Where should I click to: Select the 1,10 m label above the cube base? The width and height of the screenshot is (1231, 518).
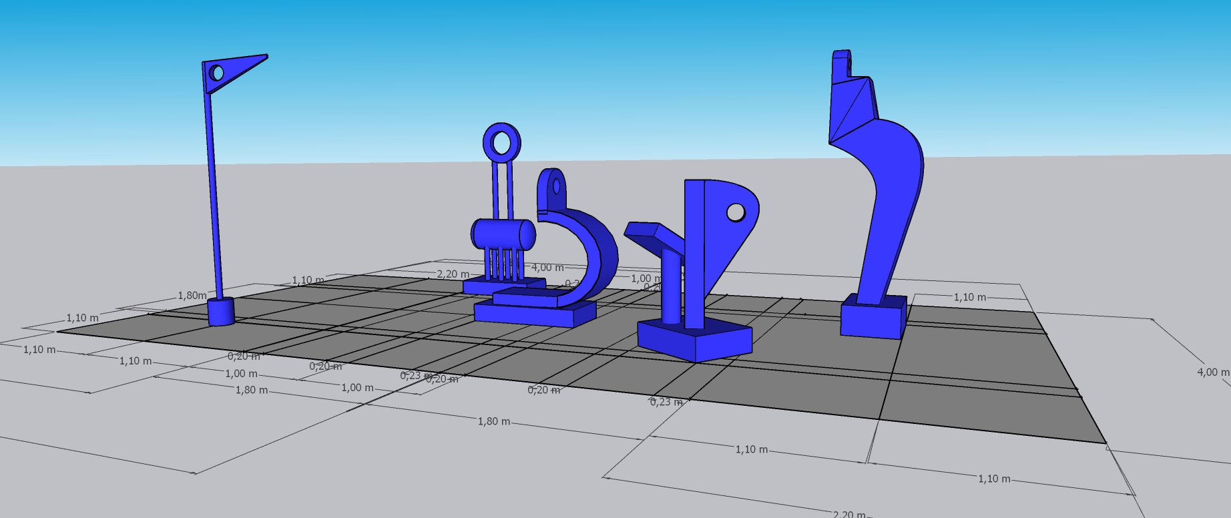tap(969, 297)
